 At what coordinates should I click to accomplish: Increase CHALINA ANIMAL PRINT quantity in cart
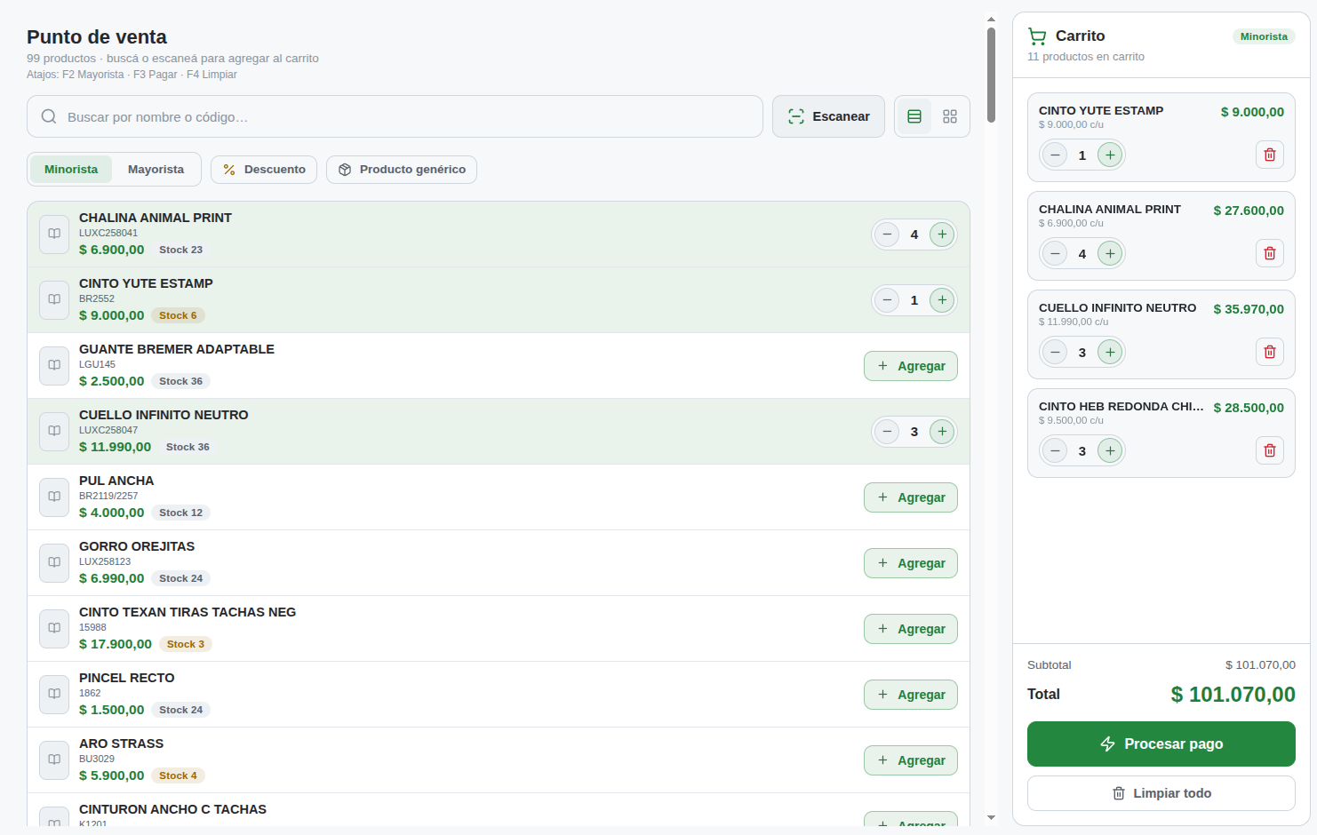pos(1110,253)
